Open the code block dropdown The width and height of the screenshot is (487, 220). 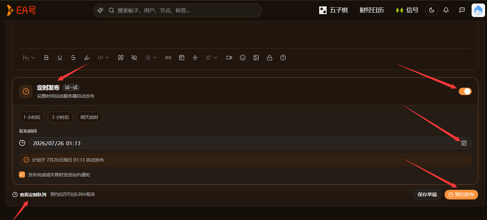(103, 58)
